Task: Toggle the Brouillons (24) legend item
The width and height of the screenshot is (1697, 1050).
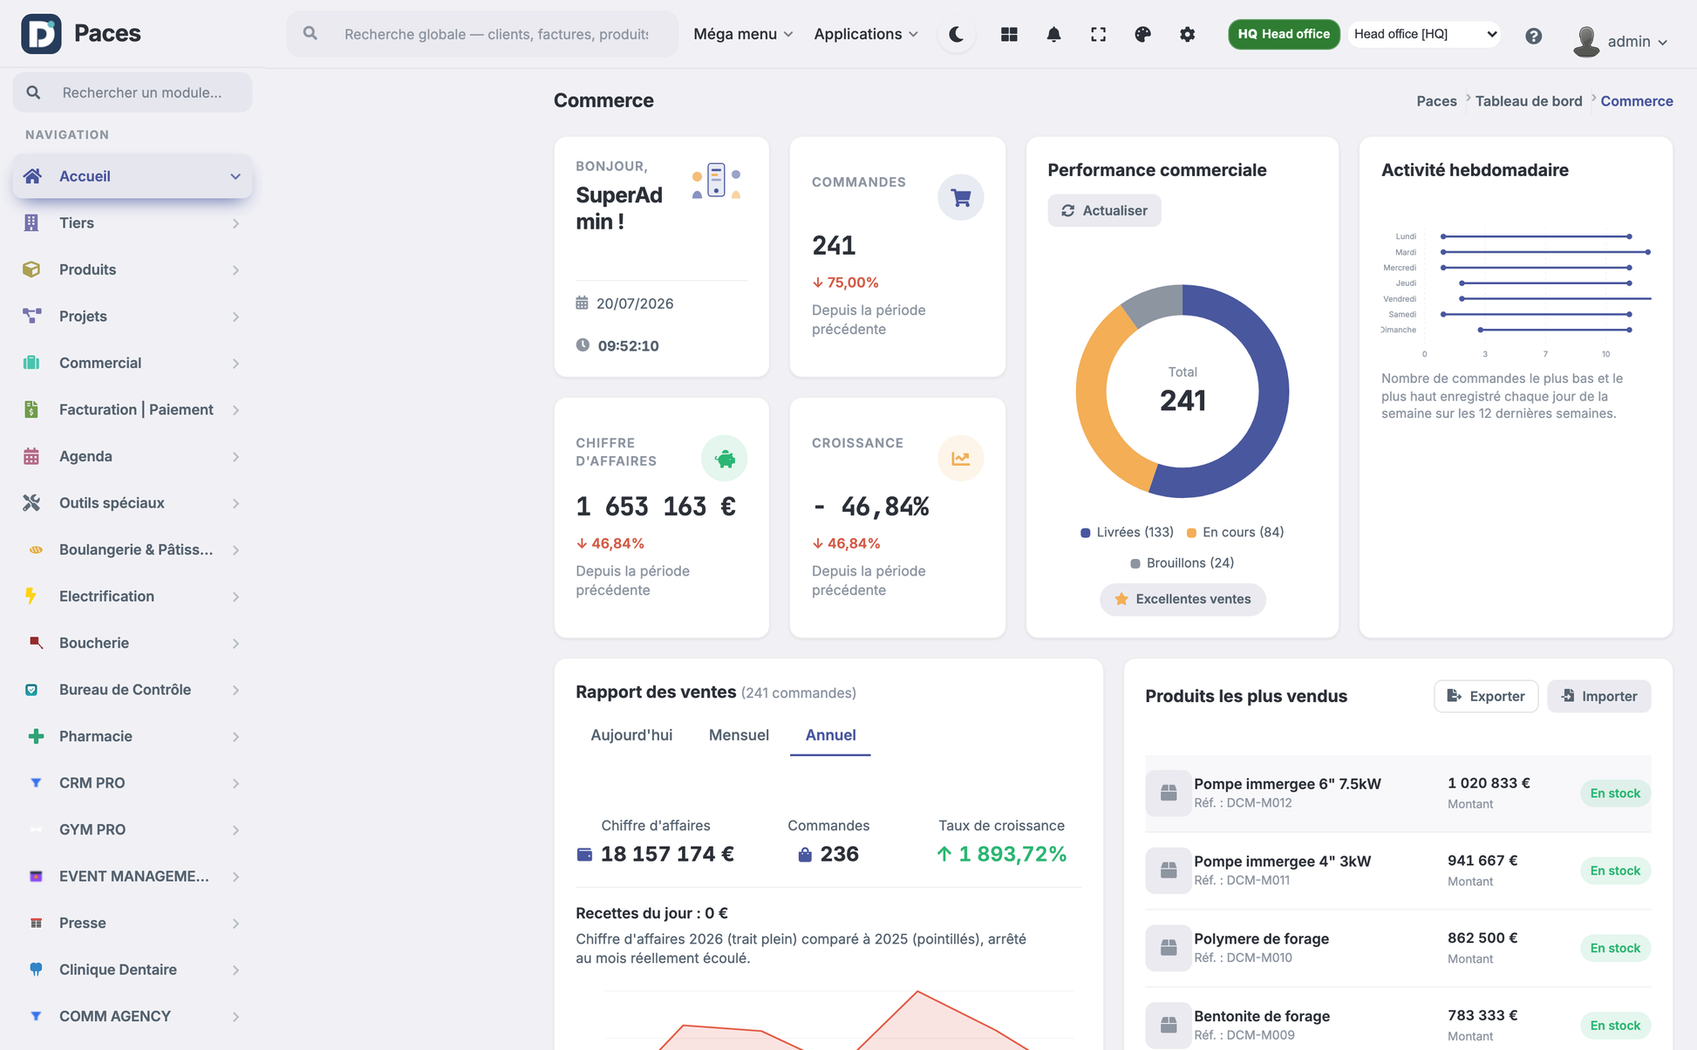Action: (x=1182, y=562)
